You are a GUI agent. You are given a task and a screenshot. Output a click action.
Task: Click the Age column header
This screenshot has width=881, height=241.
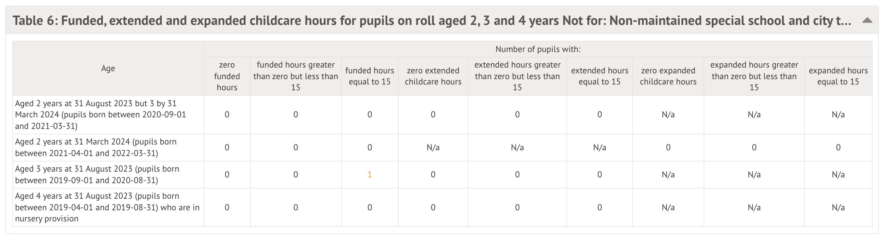coord(108,68)
